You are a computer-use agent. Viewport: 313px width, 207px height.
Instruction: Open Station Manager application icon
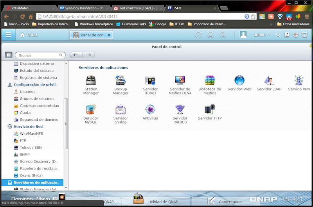click(91, 80)
